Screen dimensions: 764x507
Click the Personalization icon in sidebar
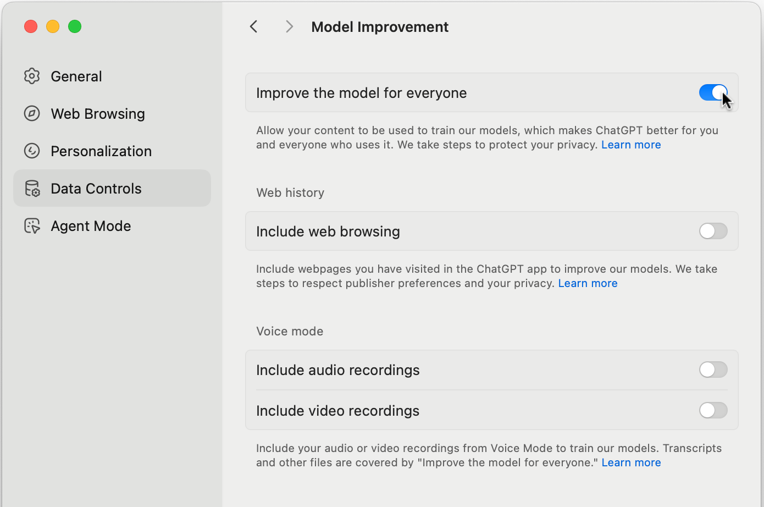pos(32,151)
